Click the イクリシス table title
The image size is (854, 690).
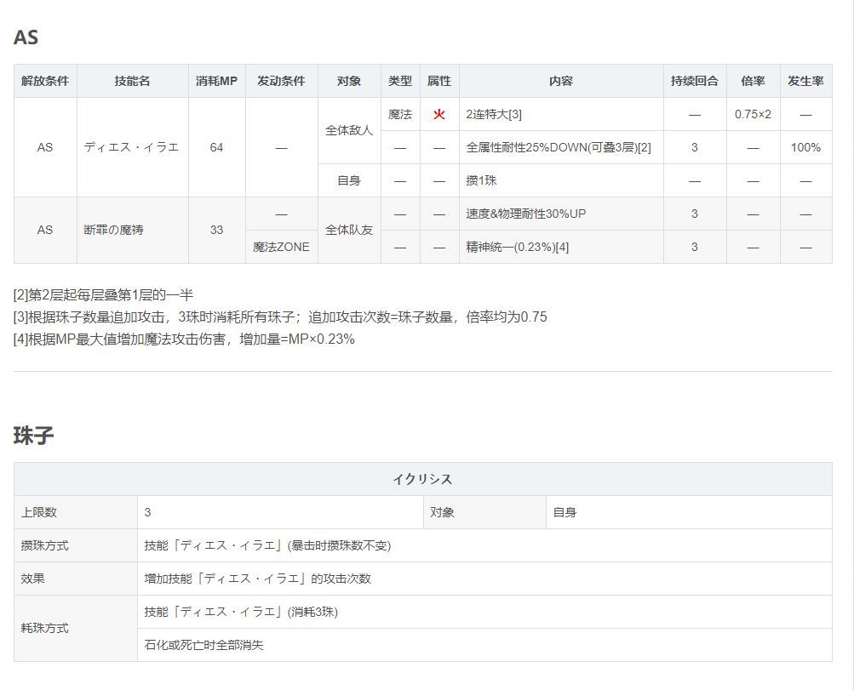[422, 479]
